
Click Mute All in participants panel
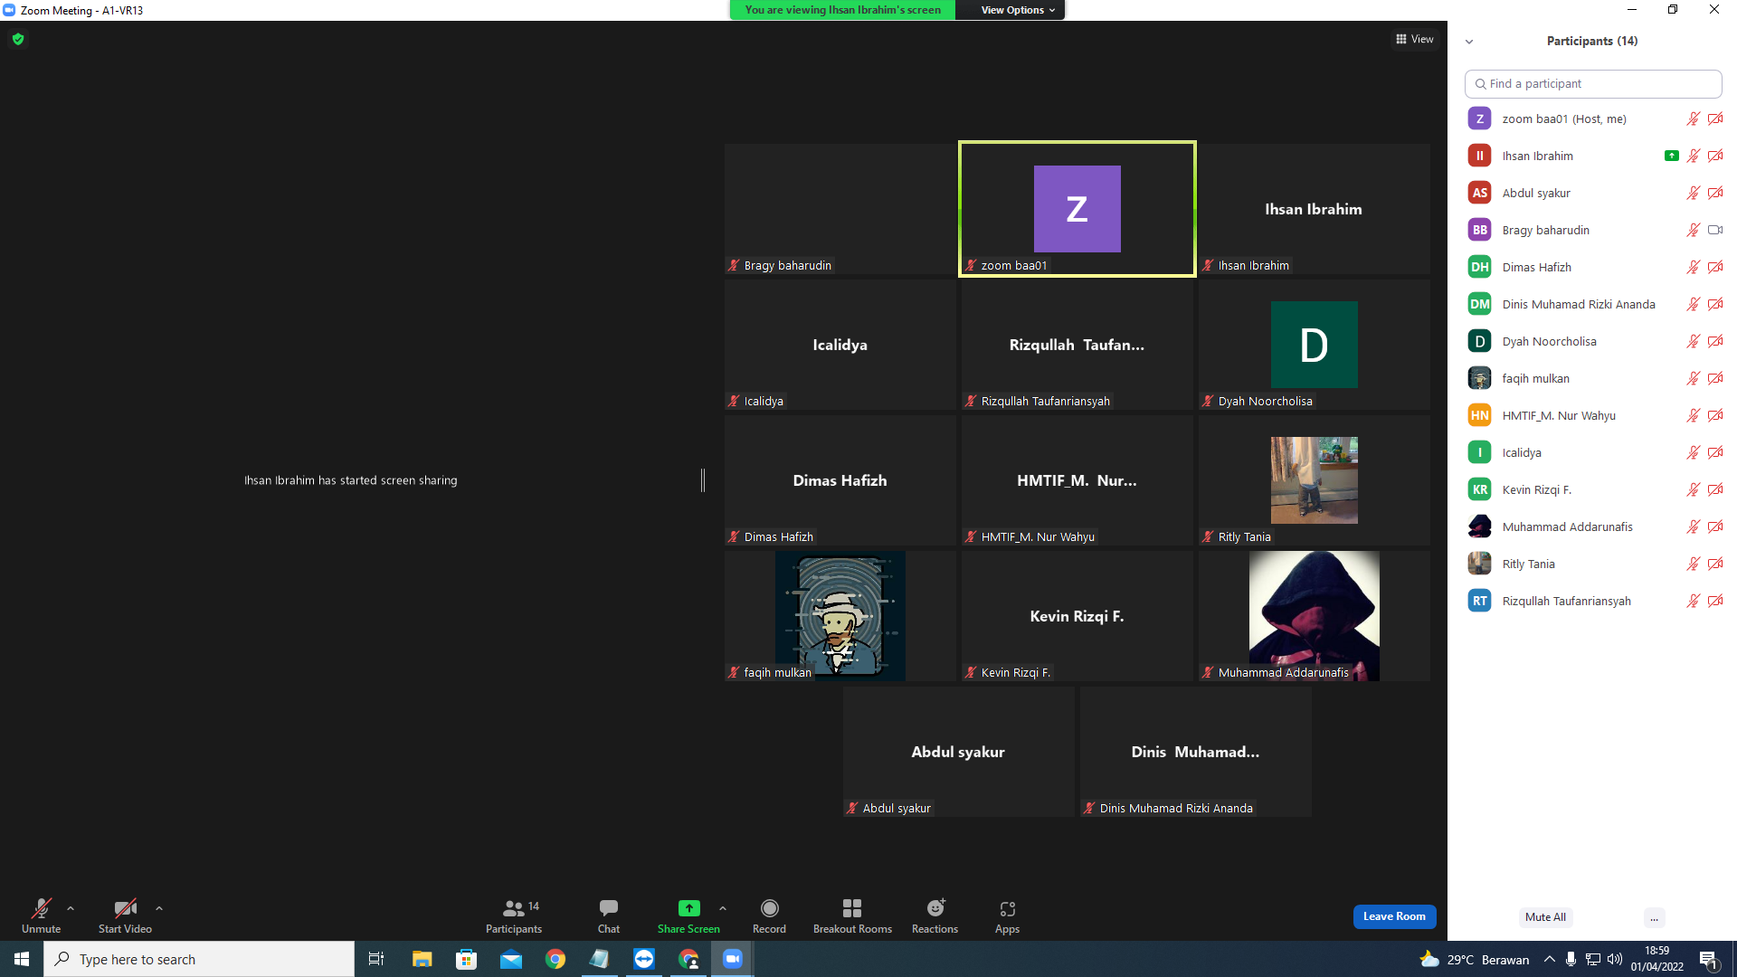tap(1545, 917)
